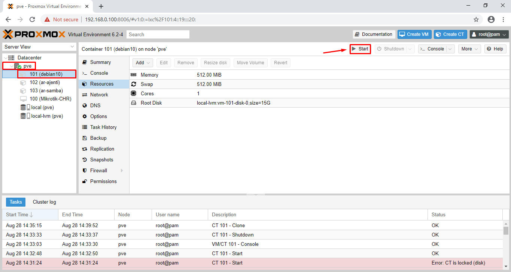Click the Help button
This screenshot has width=511, height=272.
(495, 49)
